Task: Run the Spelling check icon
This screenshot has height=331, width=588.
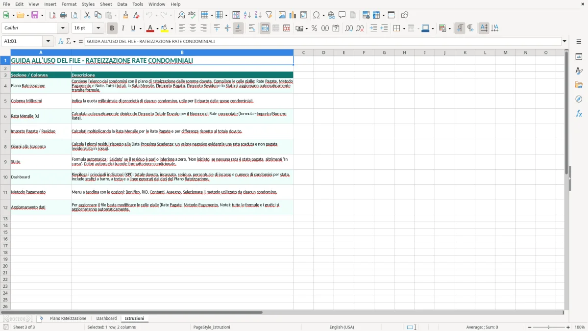Action: tap(192, 15)
